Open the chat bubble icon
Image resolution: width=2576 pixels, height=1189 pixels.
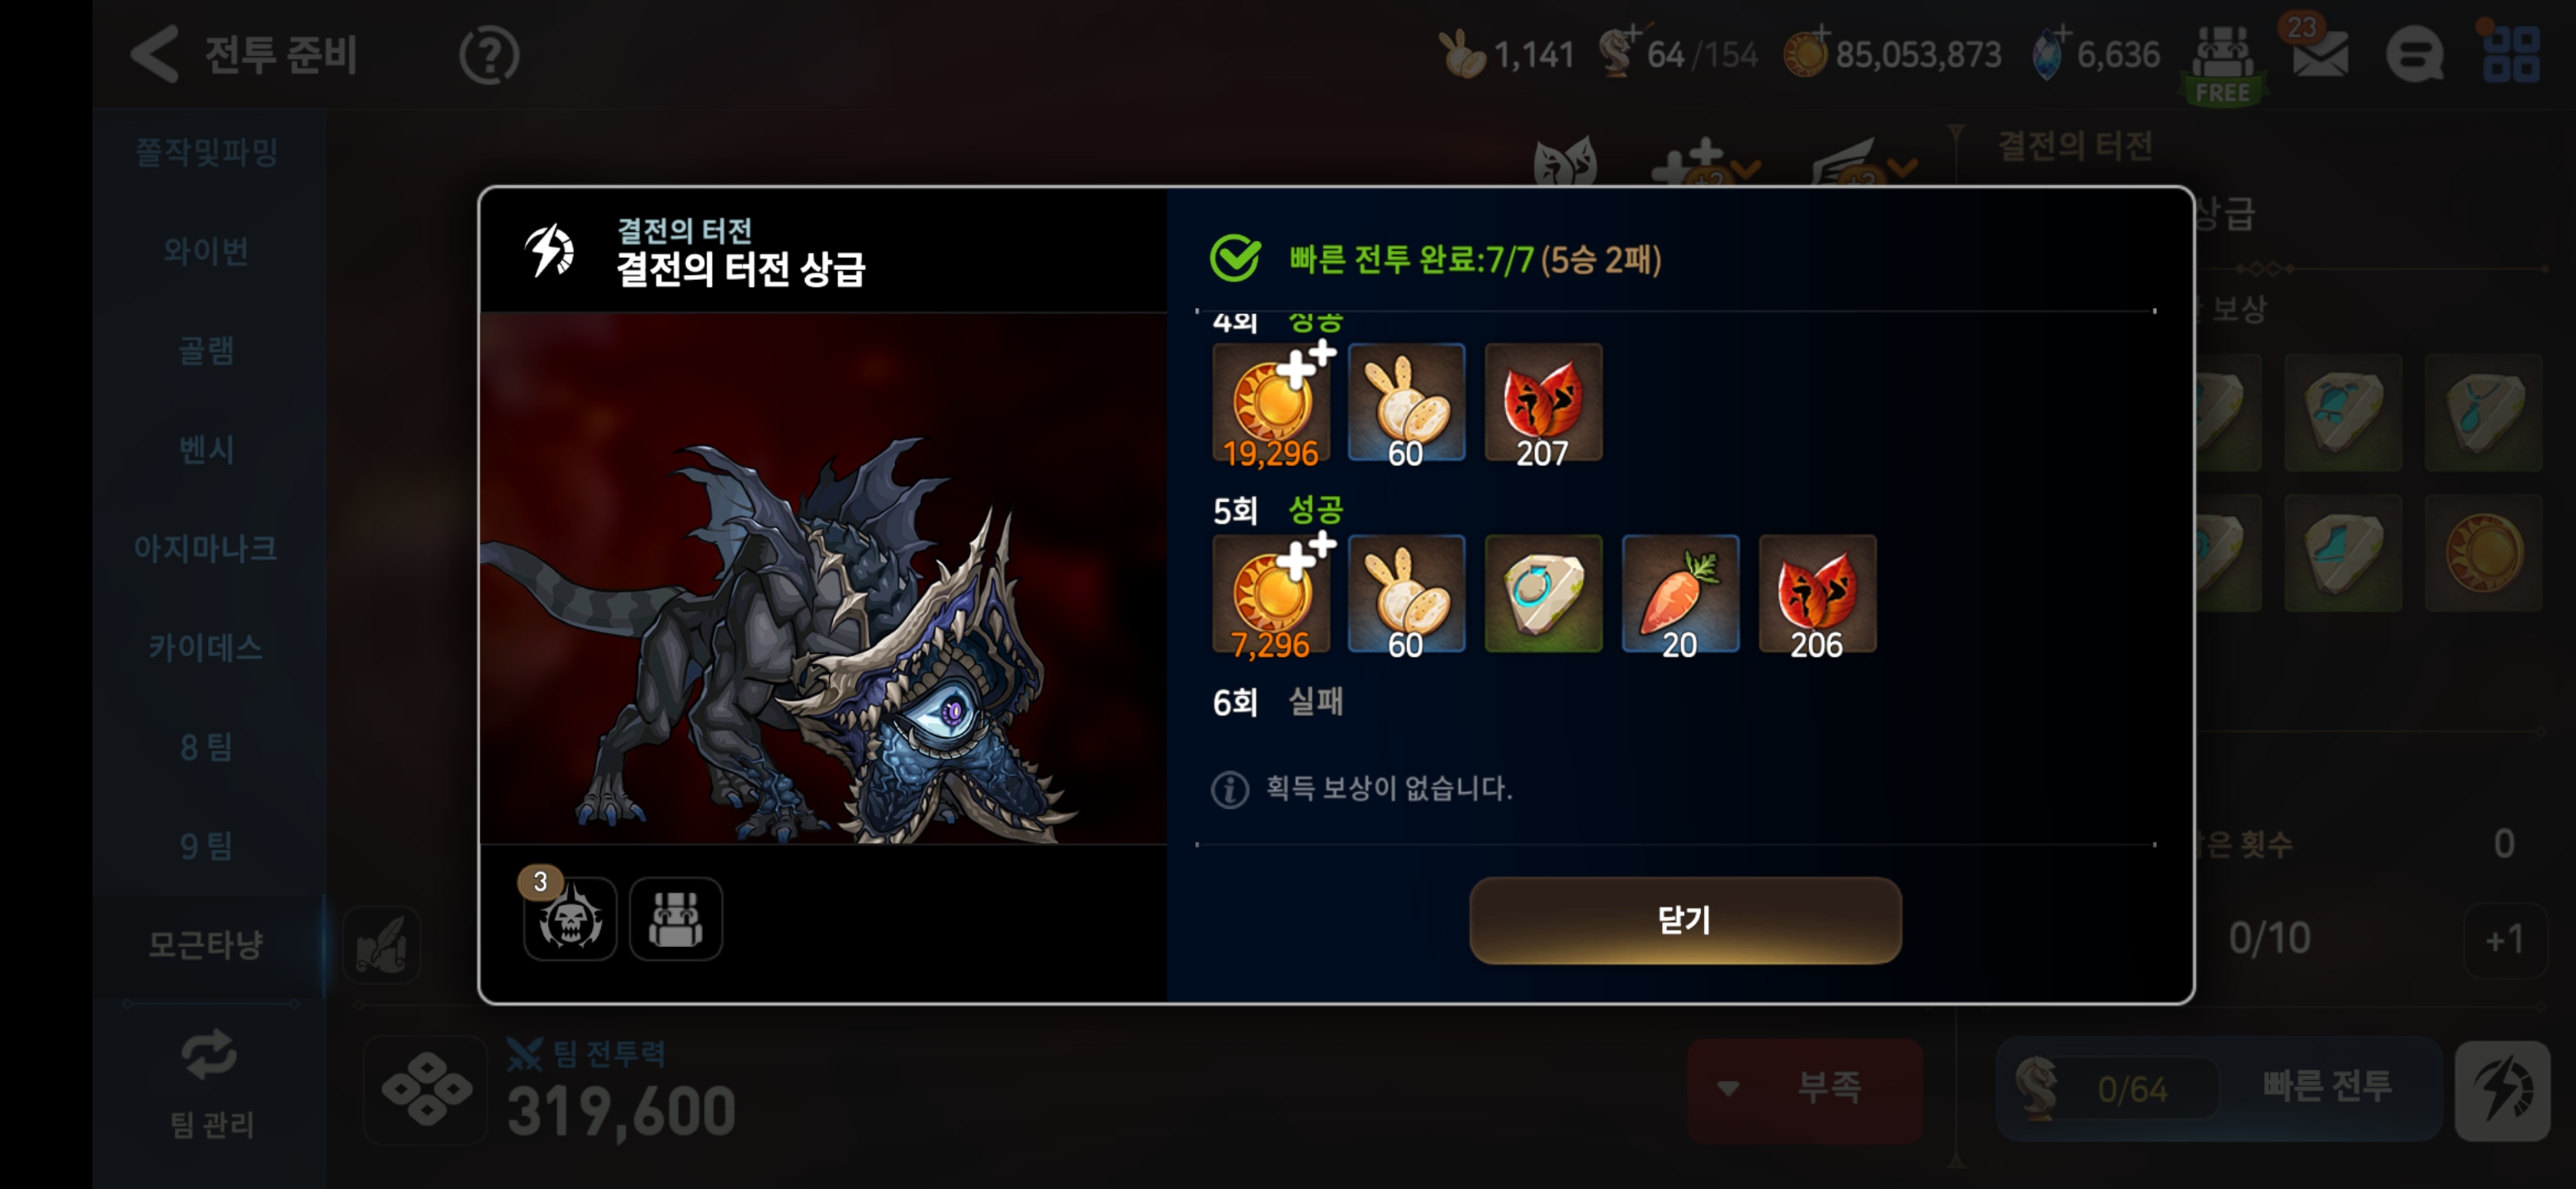click(2414, 54)
